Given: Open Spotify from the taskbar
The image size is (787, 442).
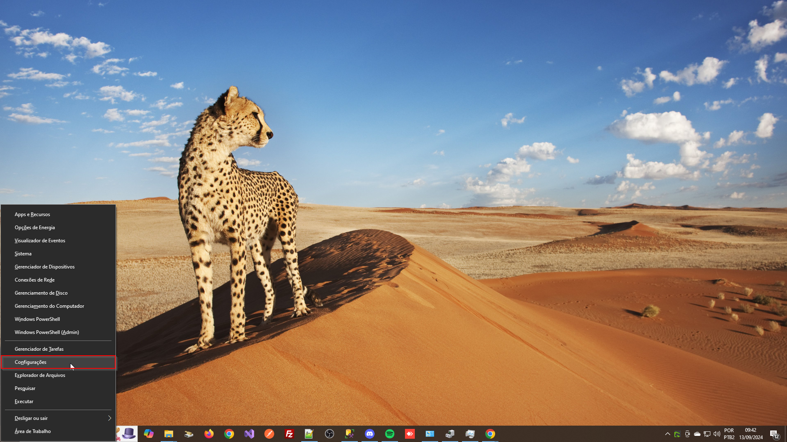Looking at the screenshot, I should coord(389,434).
